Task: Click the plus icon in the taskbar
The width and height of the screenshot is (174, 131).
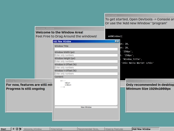Action: tap(14, 129)
